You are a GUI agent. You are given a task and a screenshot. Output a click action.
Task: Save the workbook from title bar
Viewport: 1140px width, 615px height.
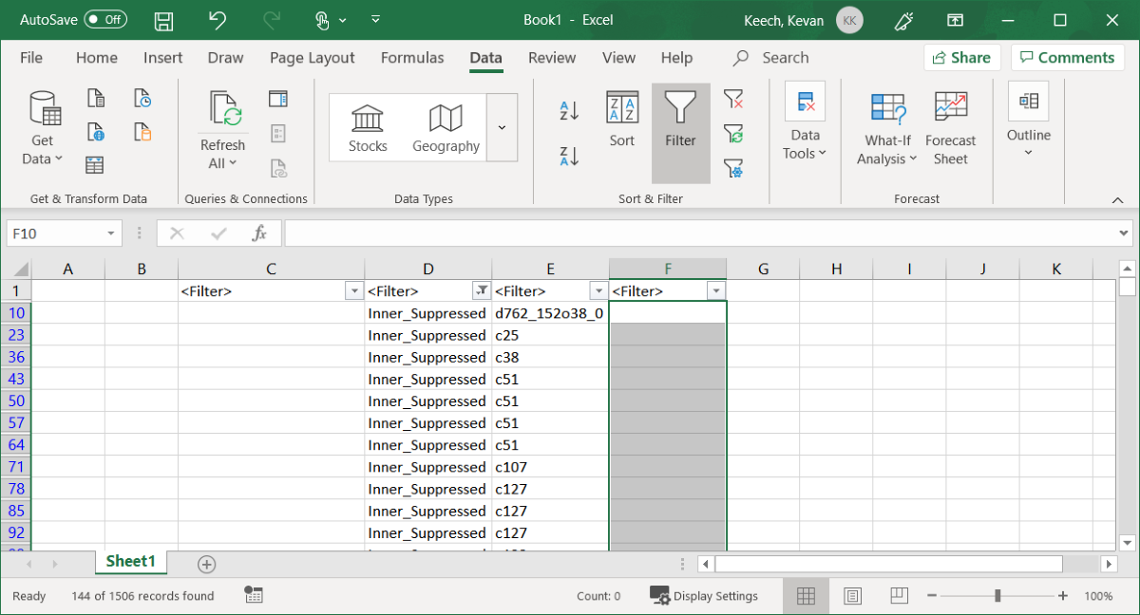pyautogui.click(x=163, y=20)
